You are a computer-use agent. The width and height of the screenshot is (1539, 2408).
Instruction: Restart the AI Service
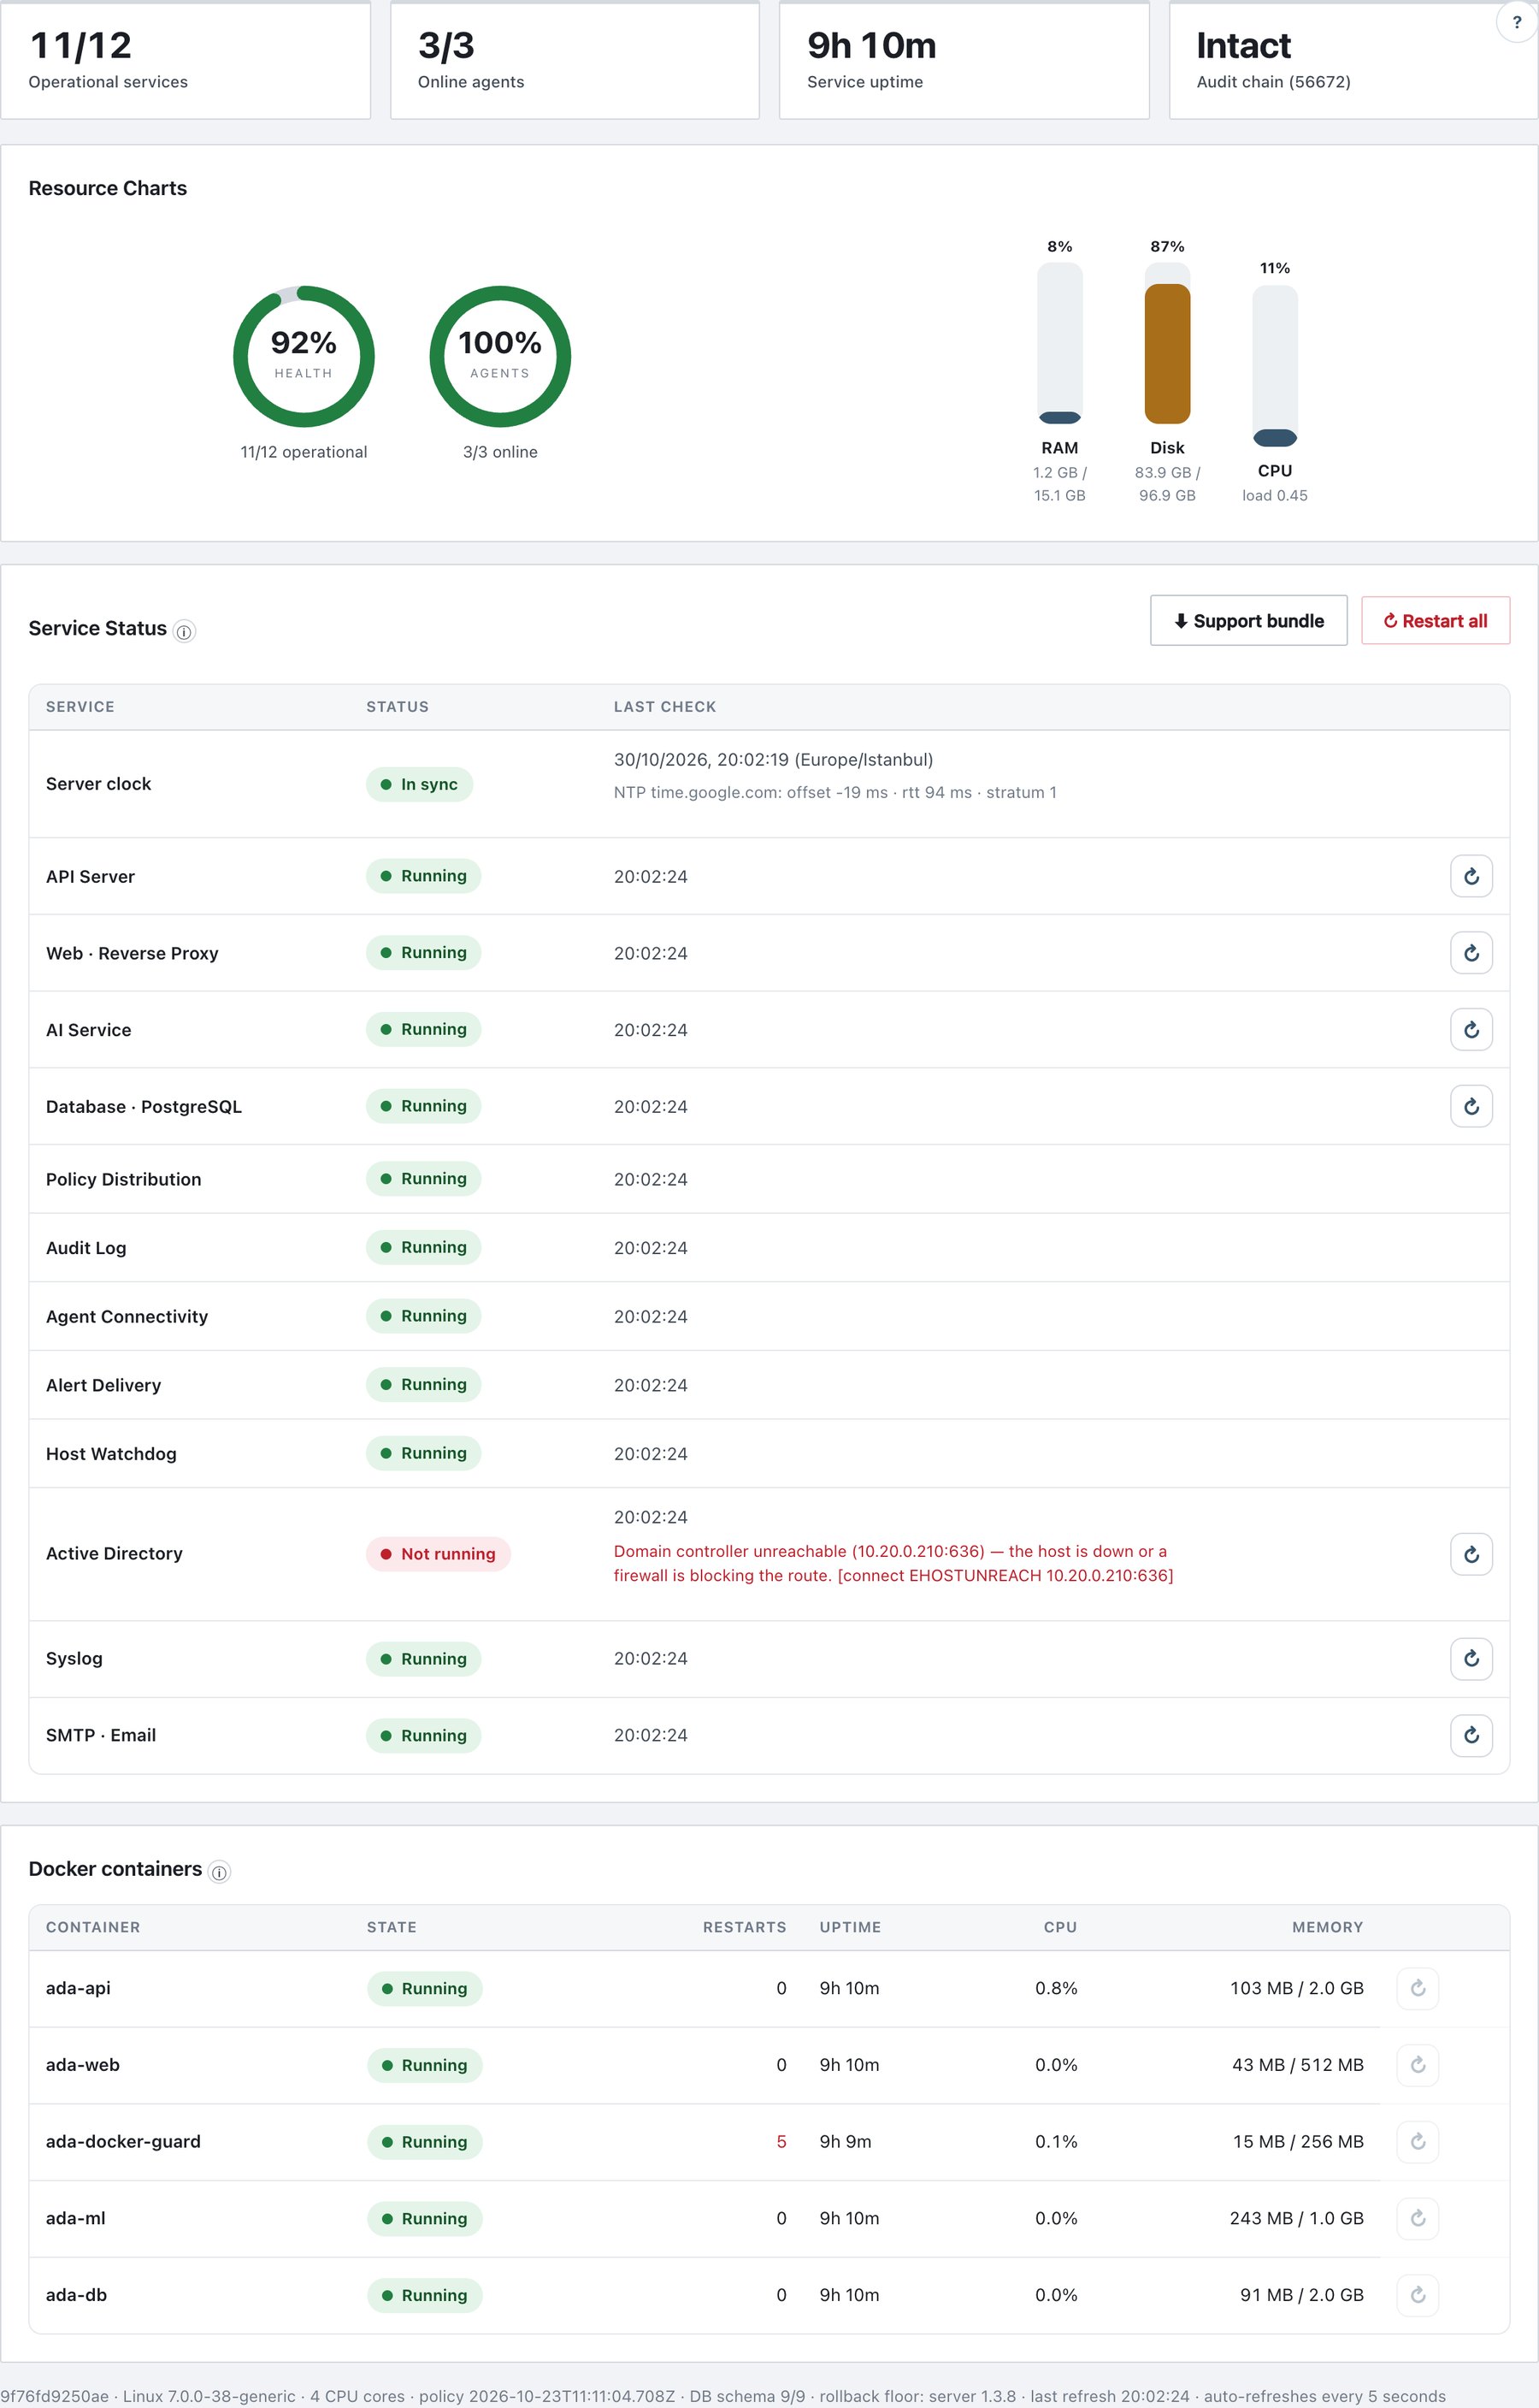click(x=1471, y=1030)
